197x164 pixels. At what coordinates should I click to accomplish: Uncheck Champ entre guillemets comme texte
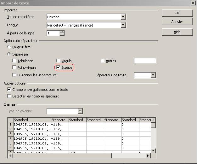pos(9,90)
